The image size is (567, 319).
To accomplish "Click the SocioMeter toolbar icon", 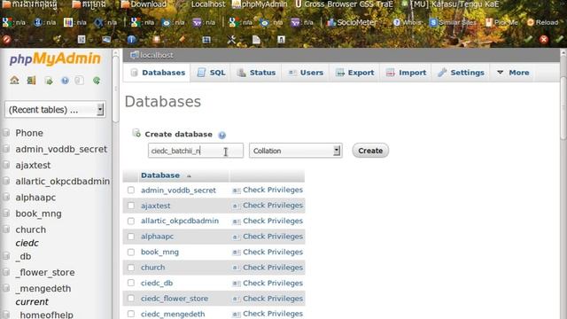I will (331, 22).
